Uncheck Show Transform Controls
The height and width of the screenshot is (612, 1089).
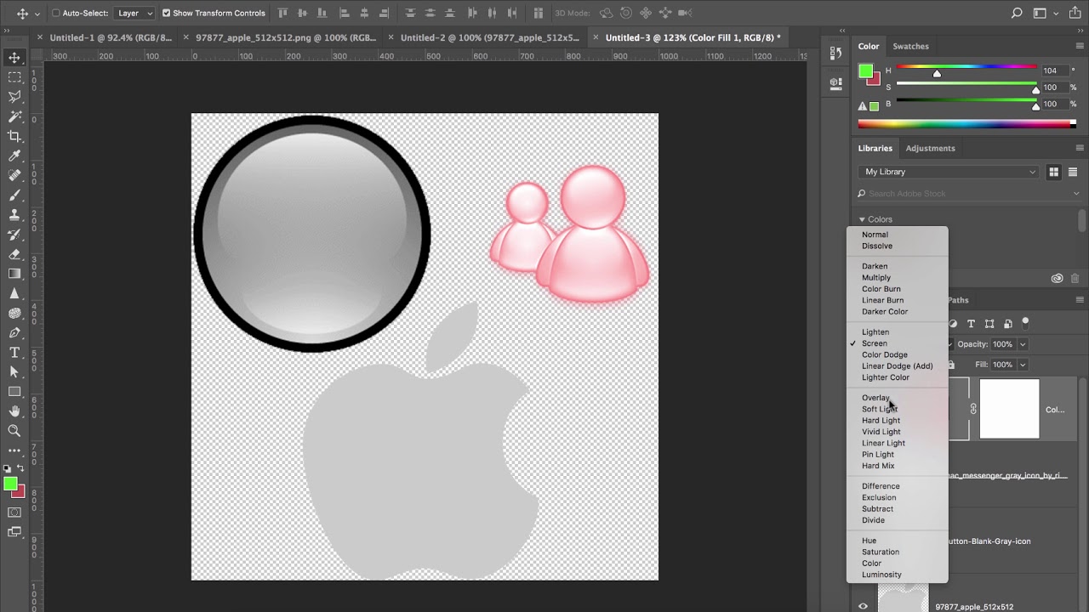pyautogui.click(x=166, y=14)
